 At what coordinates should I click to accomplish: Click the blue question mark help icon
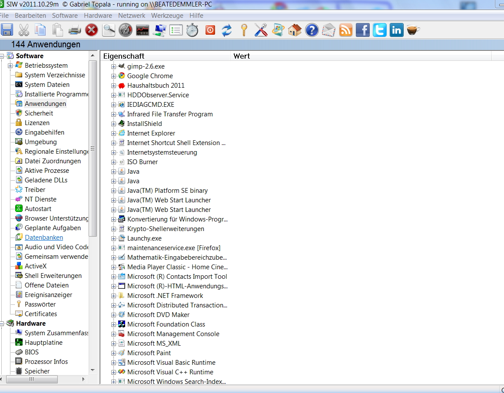[312, 30]
